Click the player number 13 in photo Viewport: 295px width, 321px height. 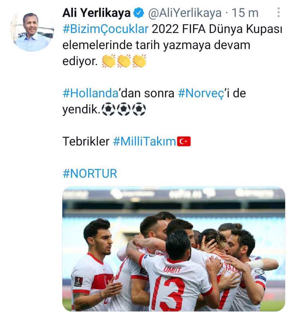pos(169,292)
